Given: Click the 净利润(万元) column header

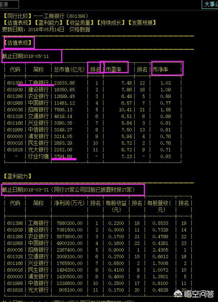Looking at the screenshot, I should click(x=69, y=203).
